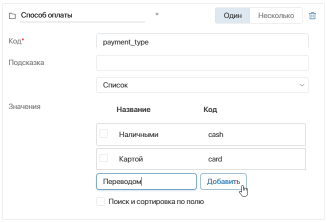This screenshot has height=222, width=327.
Task: Open the Список type dropdown
Action: pos(202,85)
